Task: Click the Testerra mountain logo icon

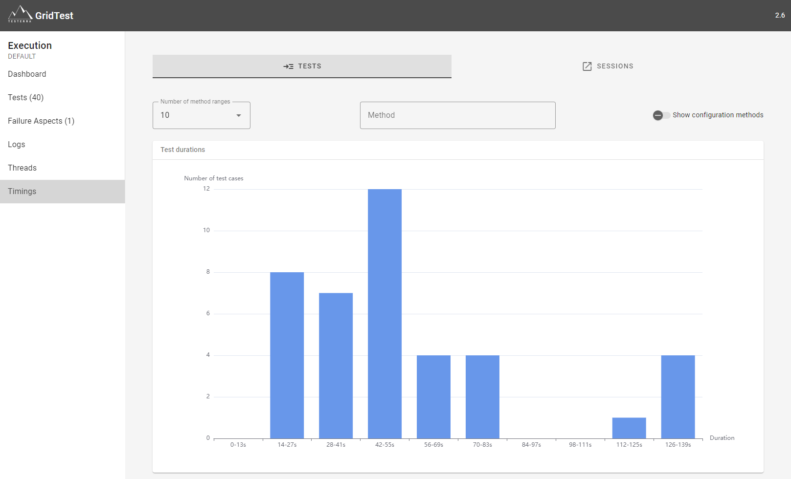Action: [20, 14]
